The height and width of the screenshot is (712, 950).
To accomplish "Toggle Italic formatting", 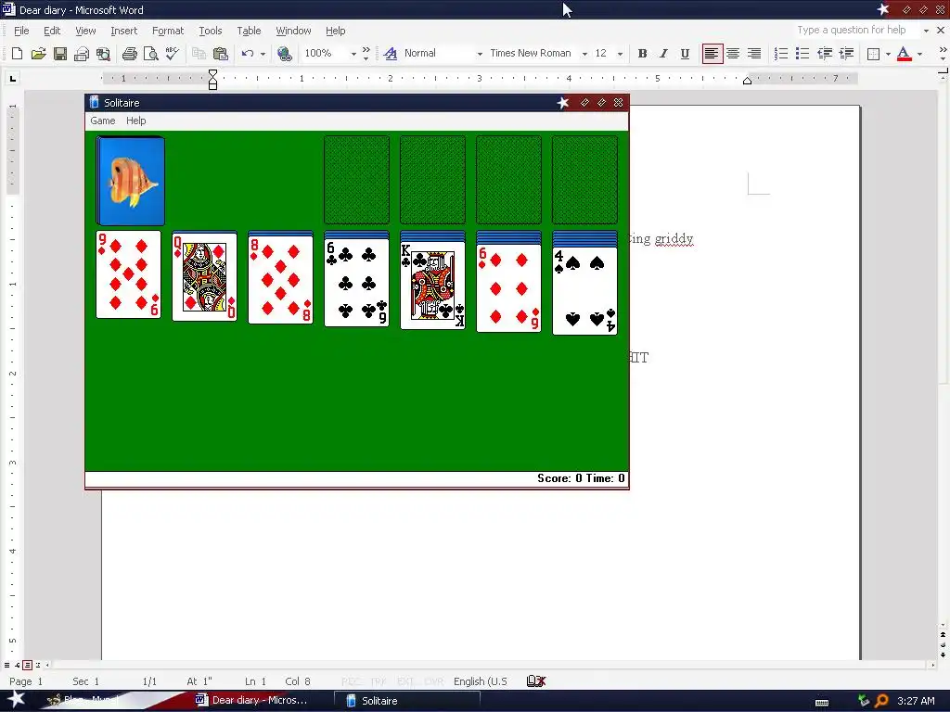I will coord(663,54).
